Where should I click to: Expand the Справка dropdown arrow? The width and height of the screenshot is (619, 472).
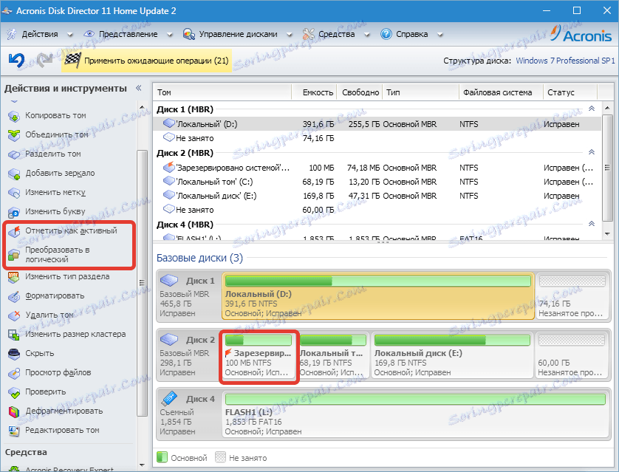coord(440,35)
